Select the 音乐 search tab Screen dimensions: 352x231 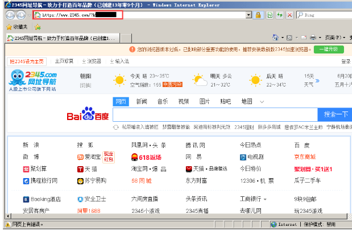click(x=163, y=102)
